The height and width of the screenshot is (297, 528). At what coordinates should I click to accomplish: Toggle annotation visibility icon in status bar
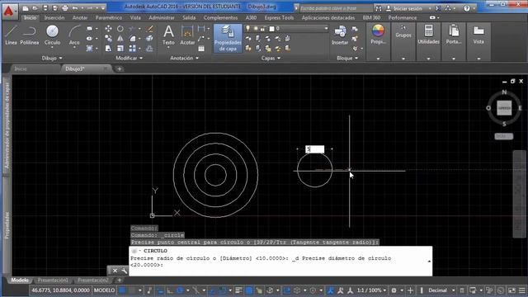point(331,290)
